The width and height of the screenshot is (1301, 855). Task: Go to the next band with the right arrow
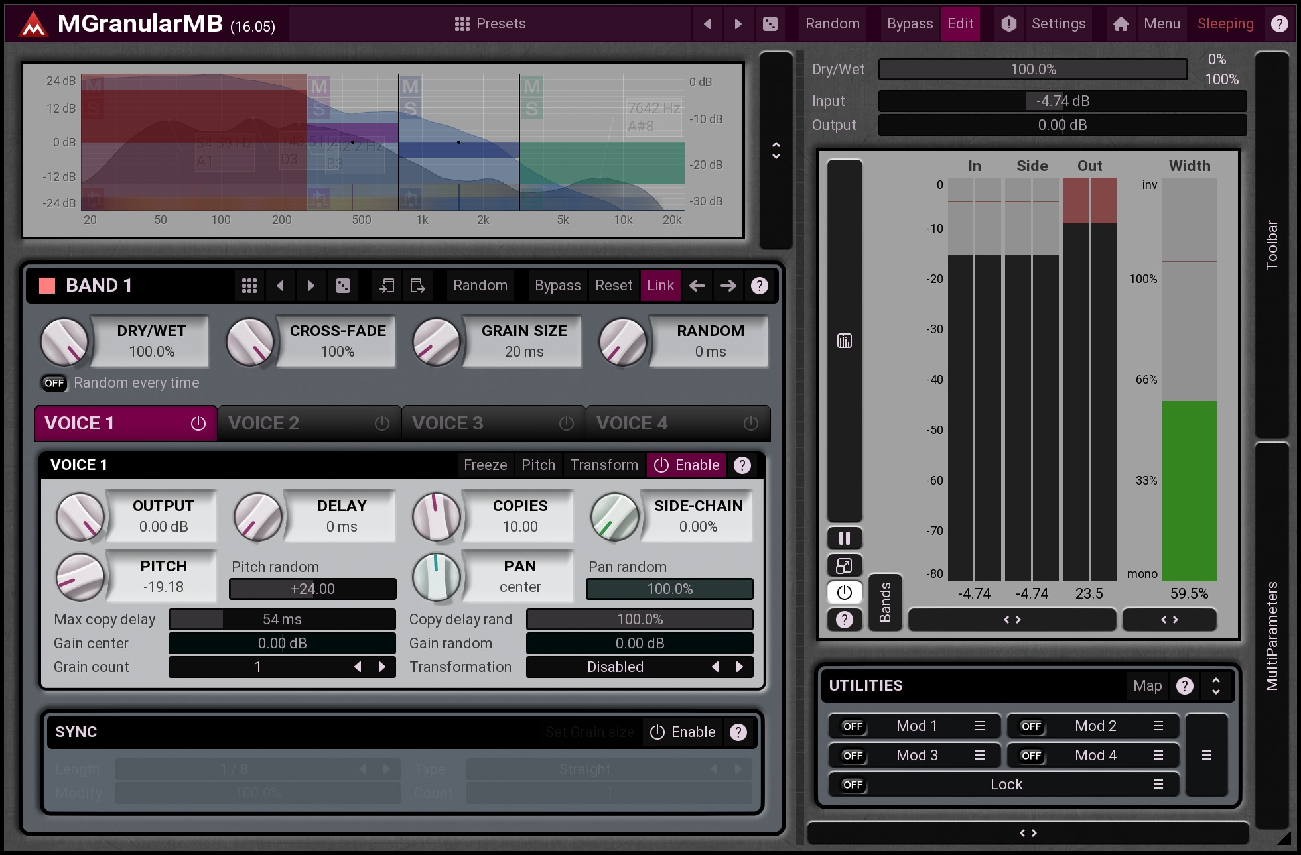pos(728,286)
